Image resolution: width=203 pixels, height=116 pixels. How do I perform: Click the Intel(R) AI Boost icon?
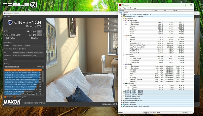(x=124, y=104)
